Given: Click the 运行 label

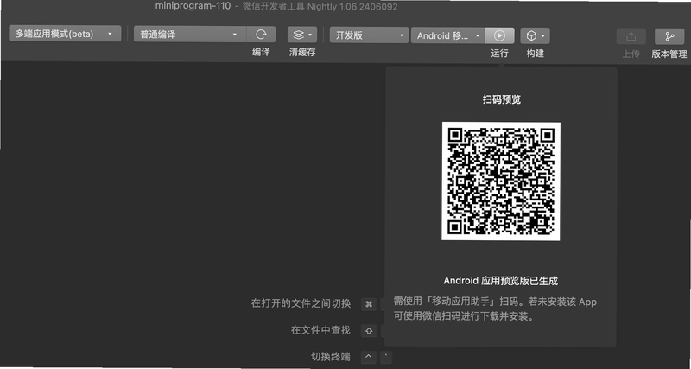Looking at the screenshot, I should [499, 54].
